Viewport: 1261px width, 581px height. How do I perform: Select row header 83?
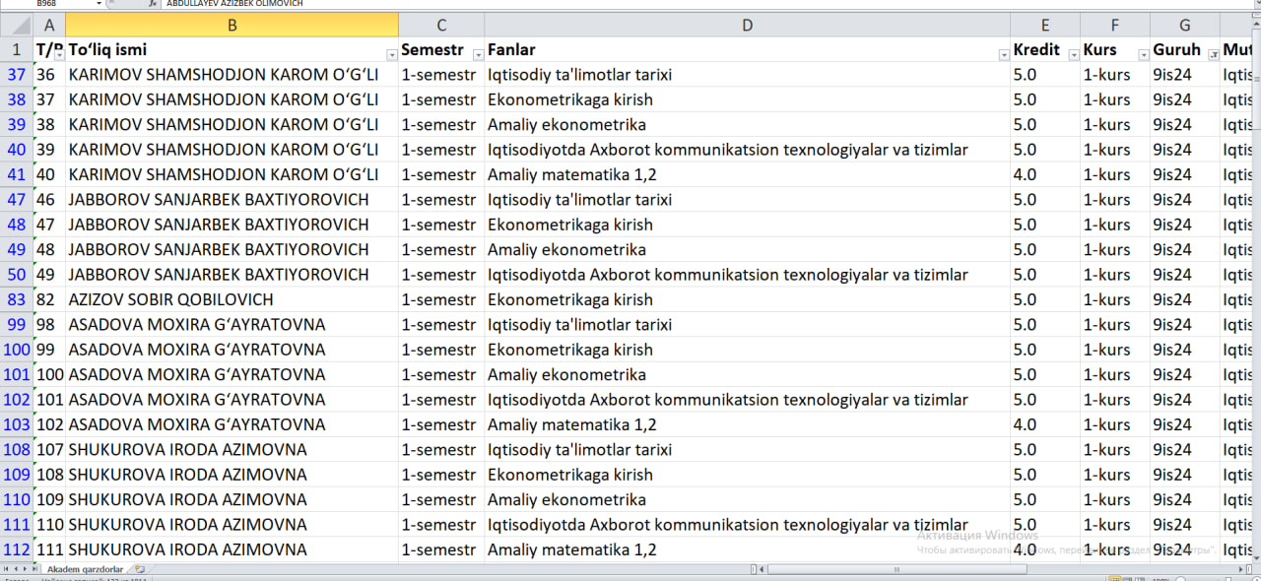click(16, 299)
